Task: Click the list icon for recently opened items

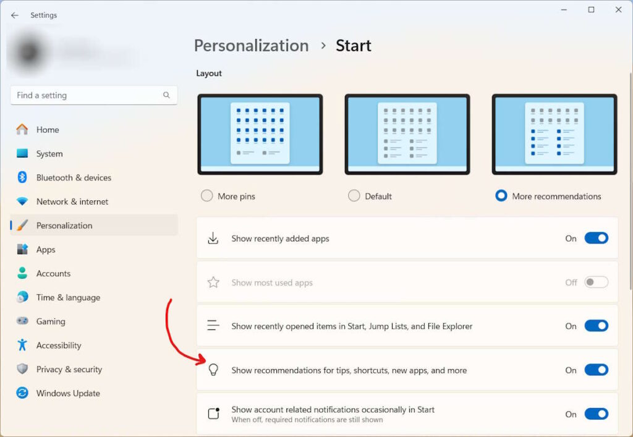Action: tap(213, 325)
